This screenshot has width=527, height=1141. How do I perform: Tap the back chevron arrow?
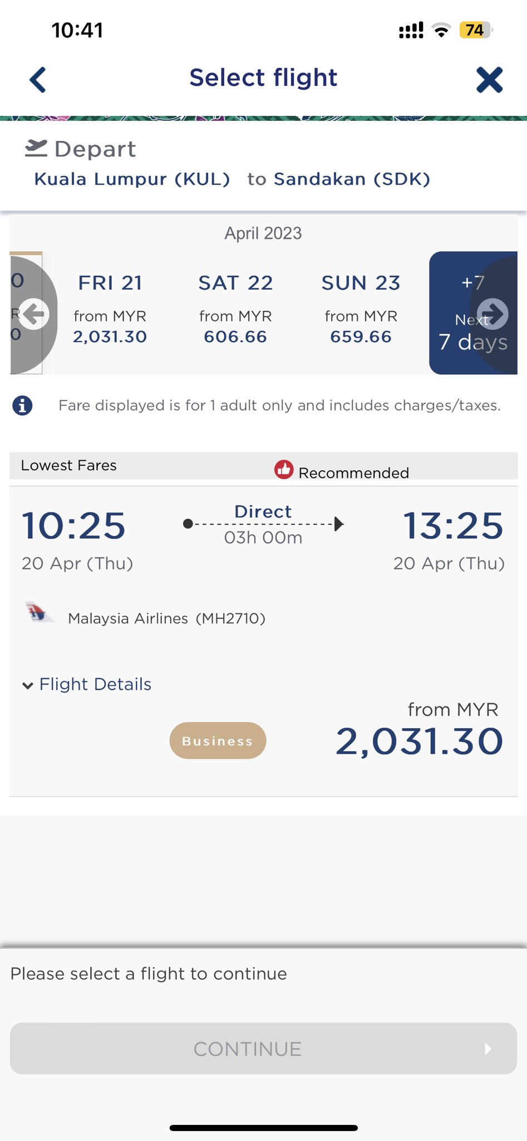[38, 80]
